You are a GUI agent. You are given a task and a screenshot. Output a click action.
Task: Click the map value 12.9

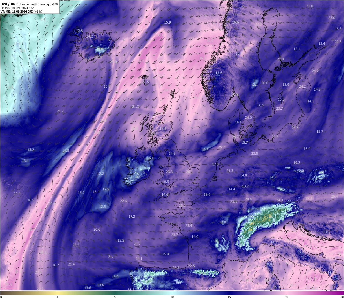point(106,189)
